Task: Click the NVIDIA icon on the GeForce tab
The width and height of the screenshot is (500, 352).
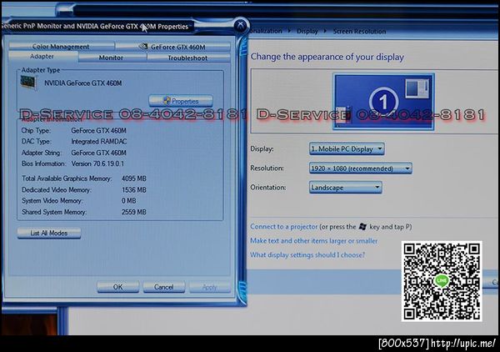Action: [x=143, y=47]
